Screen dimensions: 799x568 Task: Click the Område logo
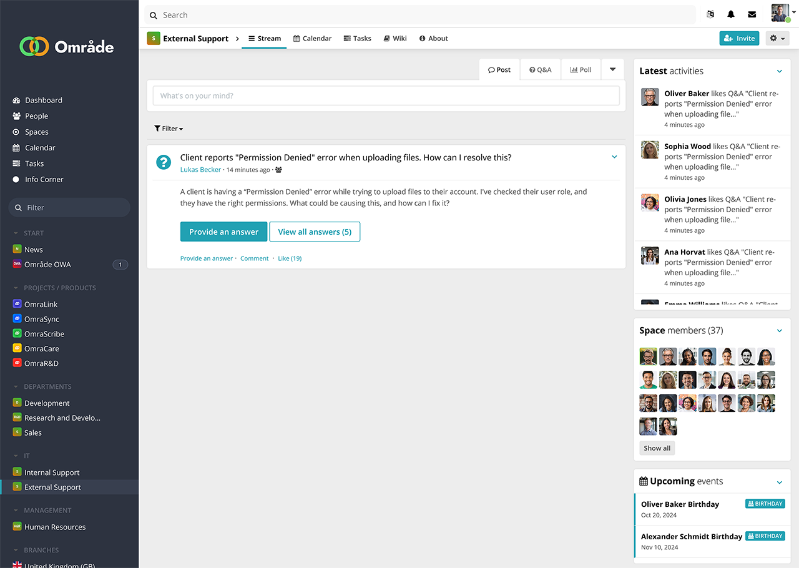[67, 46]
